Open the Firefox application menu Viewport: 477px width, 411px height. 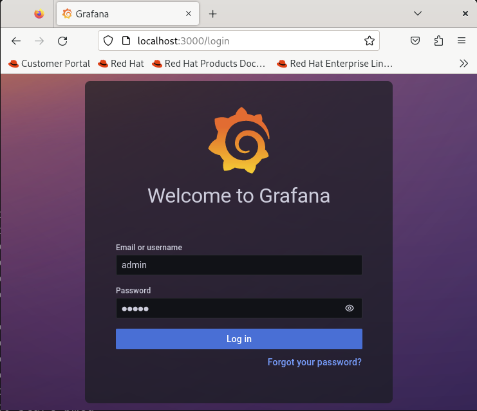(x=462, y=41)
